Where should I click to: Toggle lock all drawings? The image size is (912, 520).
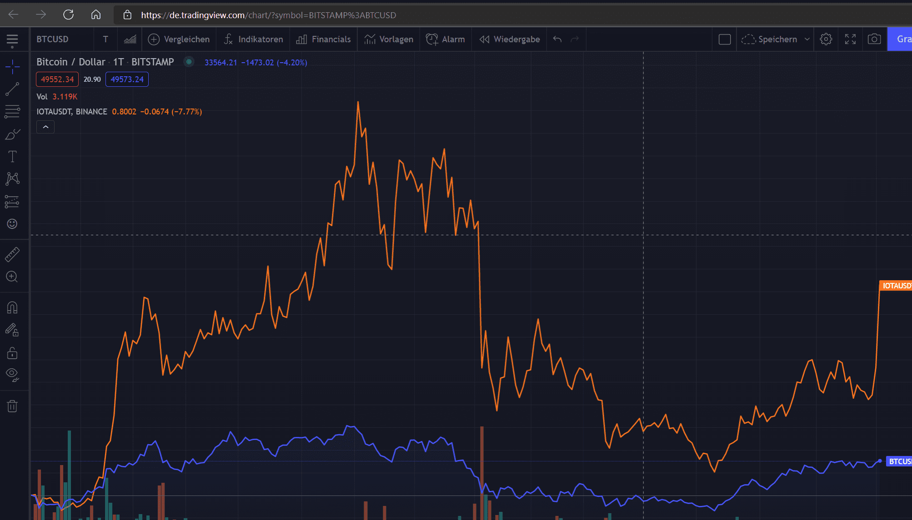(12, 352)
